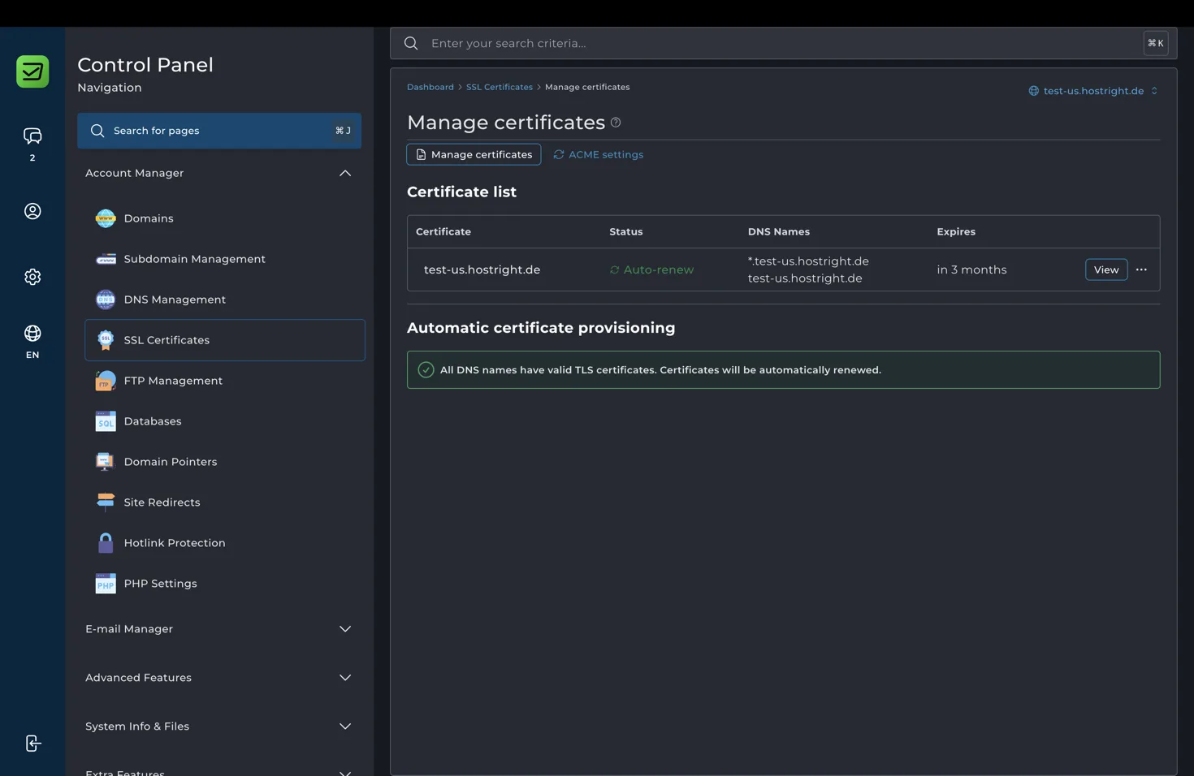The image size is (1194, 776).
Task: Click the Domain Pointers icon
Action: [106, 462]
